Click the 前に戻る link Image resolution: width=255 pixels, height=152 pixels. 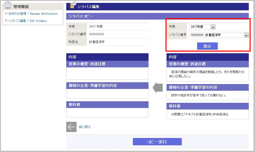85,127
